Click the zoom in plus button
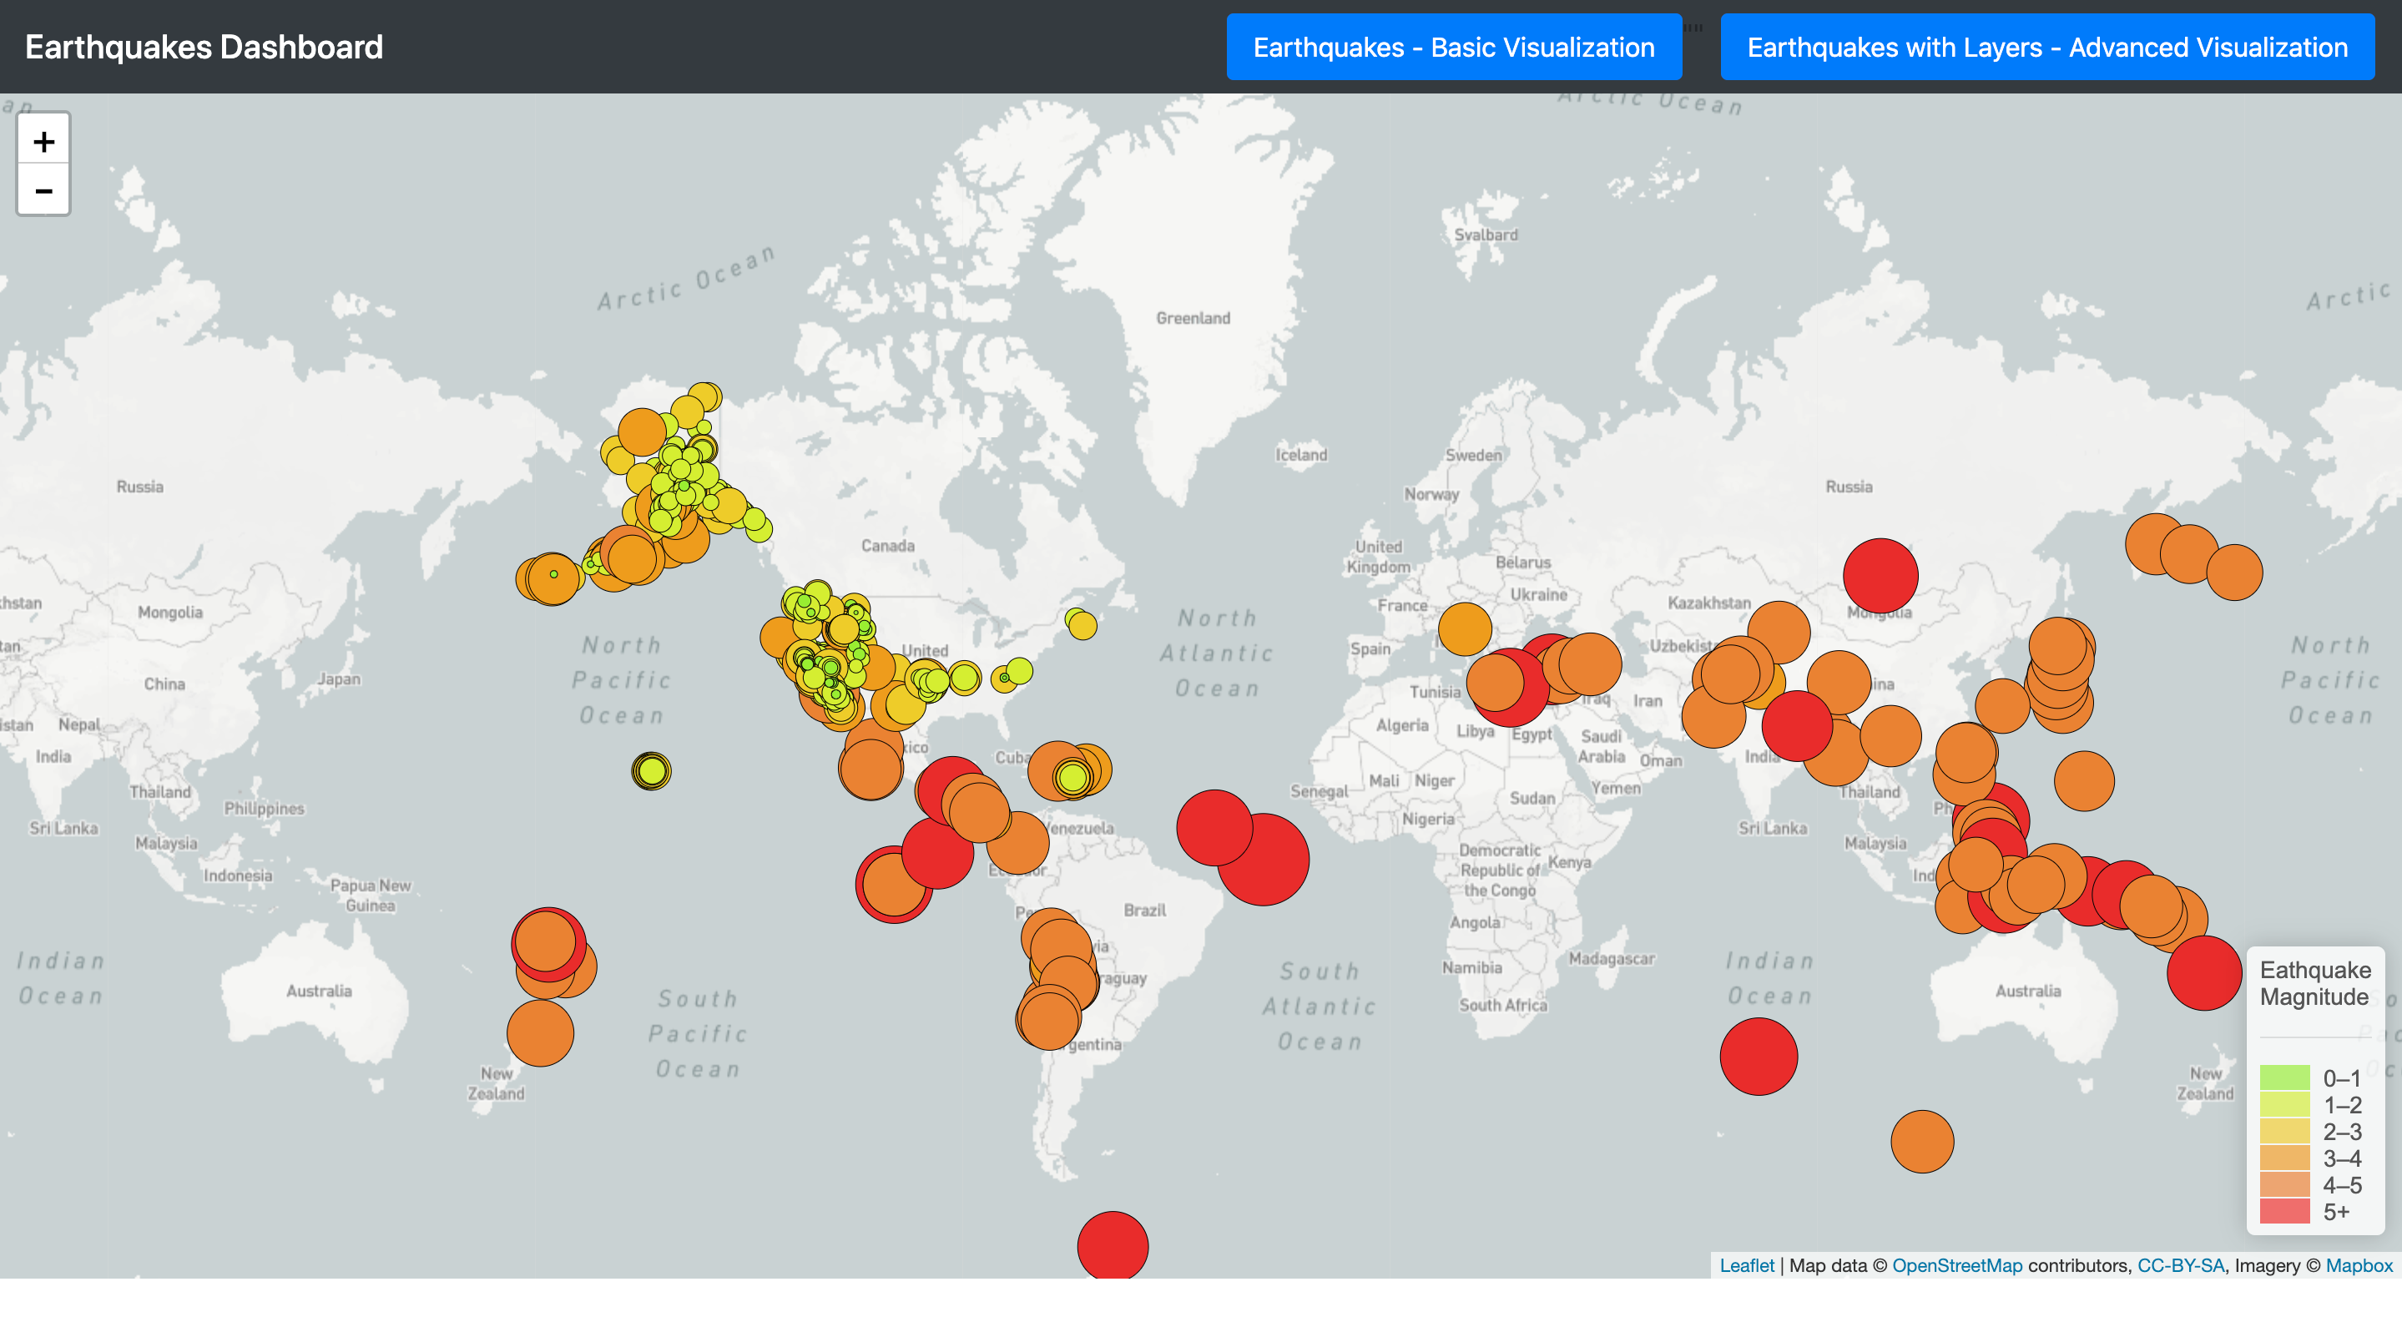 point(43,141)
